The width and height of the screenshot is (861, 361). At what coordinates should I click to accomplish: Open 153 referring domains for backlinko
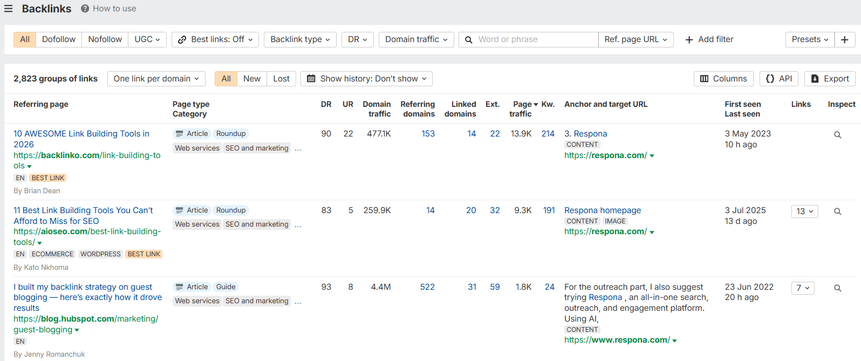click(428, 134)
